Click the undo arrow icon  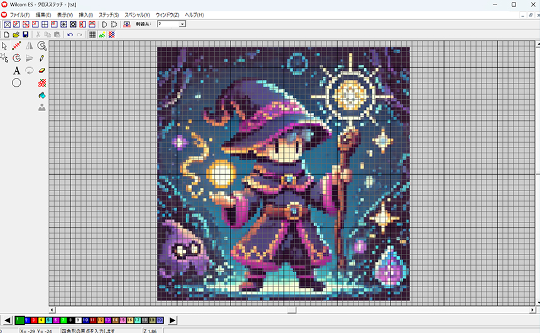coord(70,35)
